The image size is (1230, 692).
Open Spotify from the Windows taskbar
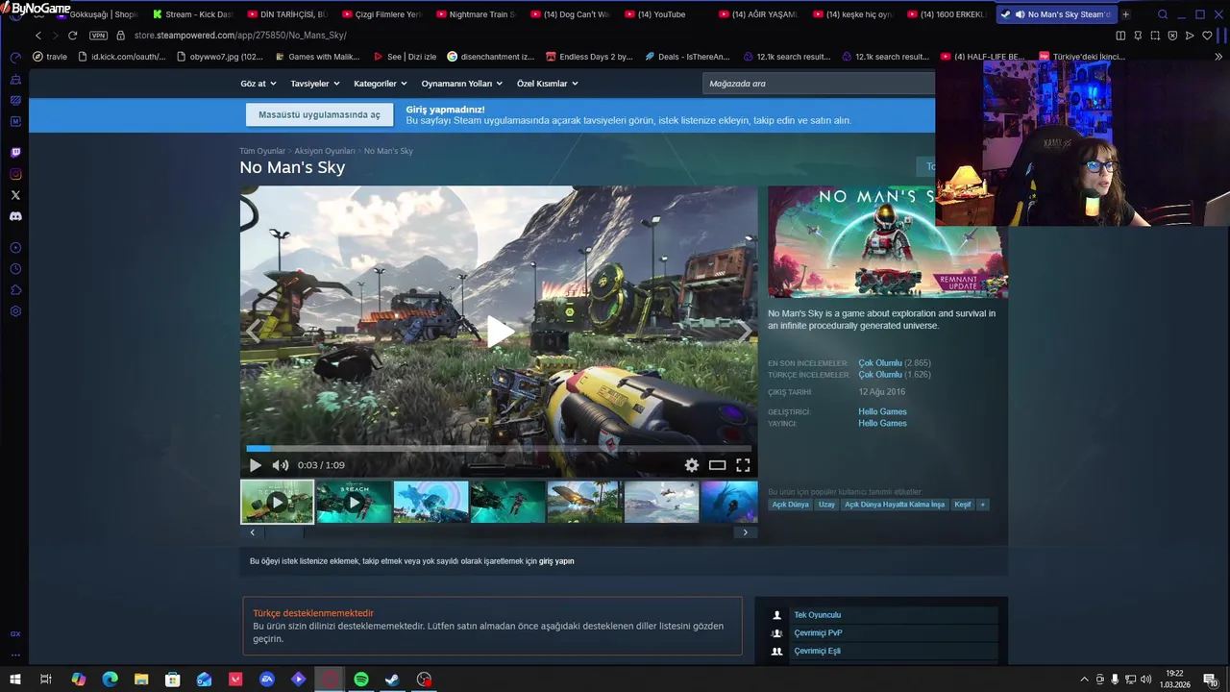361,680
